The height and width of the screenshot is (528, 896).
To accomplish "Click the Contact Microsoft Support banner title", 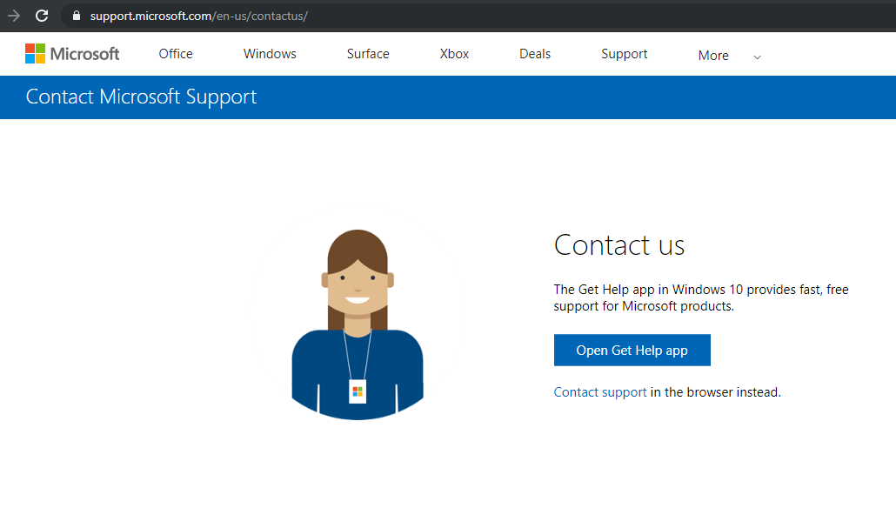I will (x=141, y=97).
